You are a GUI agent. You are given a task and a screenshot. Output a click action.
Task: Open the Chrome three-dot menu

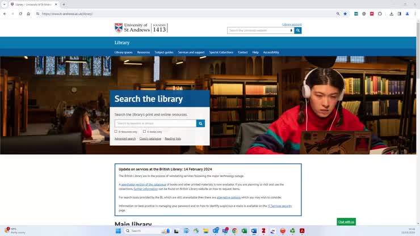[x=415, y=14]
